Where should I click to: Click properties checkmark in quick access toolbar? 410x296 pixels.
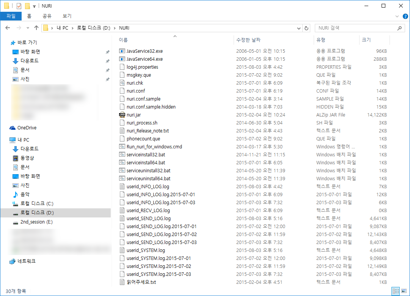point(19,6)
